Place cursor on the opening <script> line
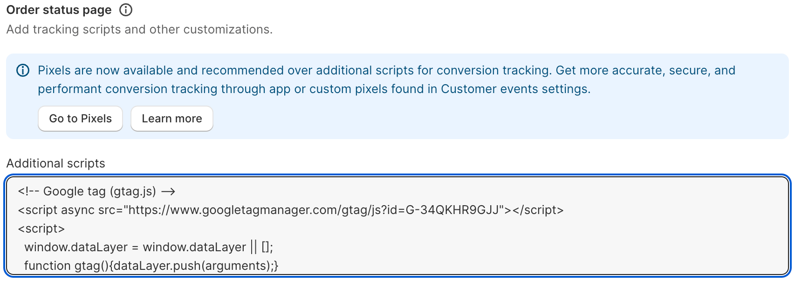 (41, 228)
